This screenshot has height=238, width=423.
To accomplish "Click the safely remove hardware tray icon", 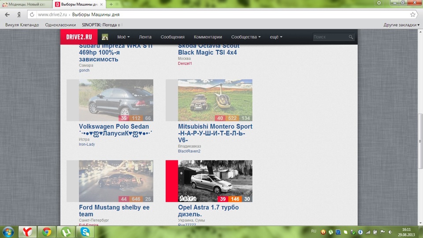I will (x=353, y=232).
